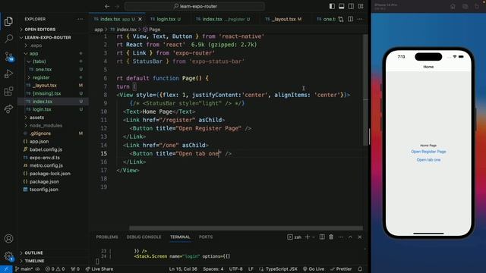Open the Live Share view icon
The height and width of the screenshot is (273, 486).
[x=8, y=108]
